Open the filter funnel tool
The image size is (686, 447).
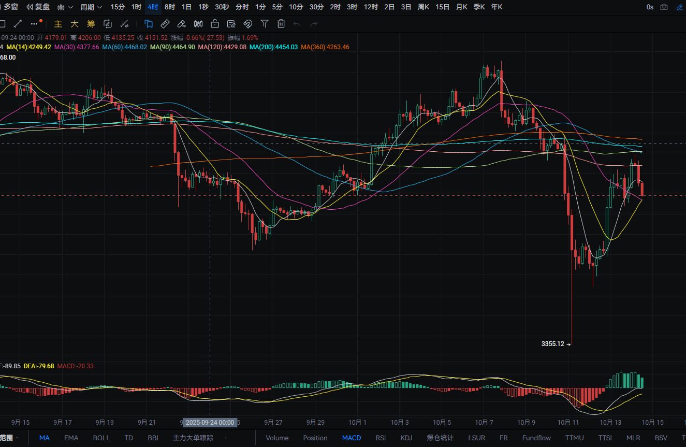click(265, 23)
